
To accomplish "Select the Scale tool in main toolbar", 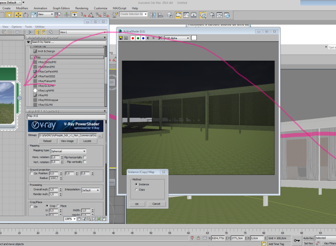I will coord(34,15).
